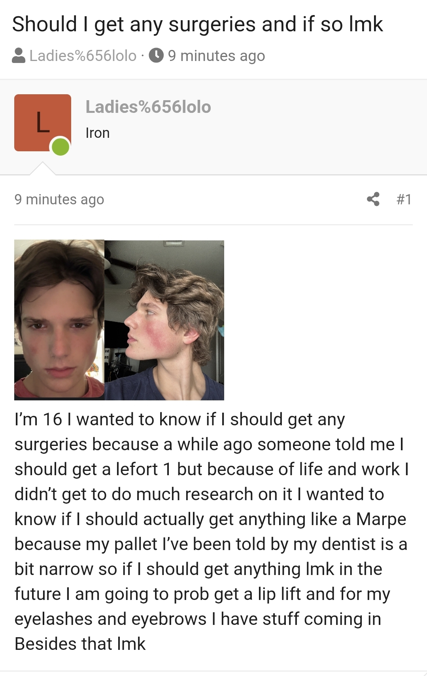Open Ladies%656lolo profile from post header
Image resolution: width=427 pixels, height=676 pixels.
148,107
